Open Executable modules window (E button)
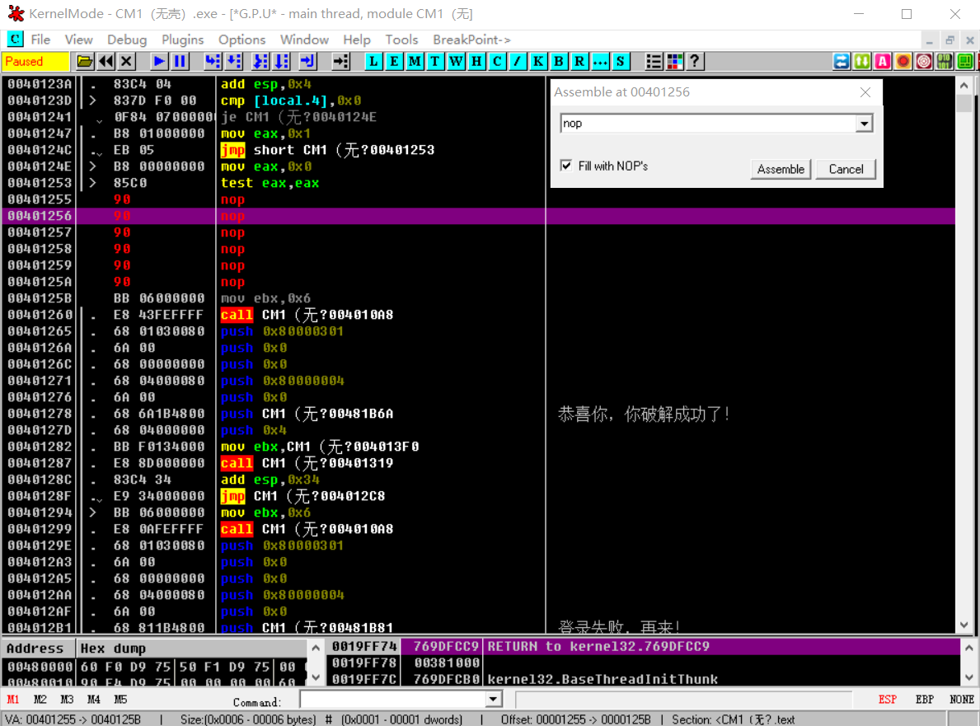The width and height of the screenshot is (980, 726). 394,61
